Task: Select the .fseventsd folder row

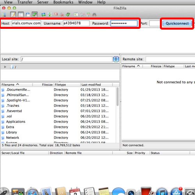Action: tap(58, 111)
